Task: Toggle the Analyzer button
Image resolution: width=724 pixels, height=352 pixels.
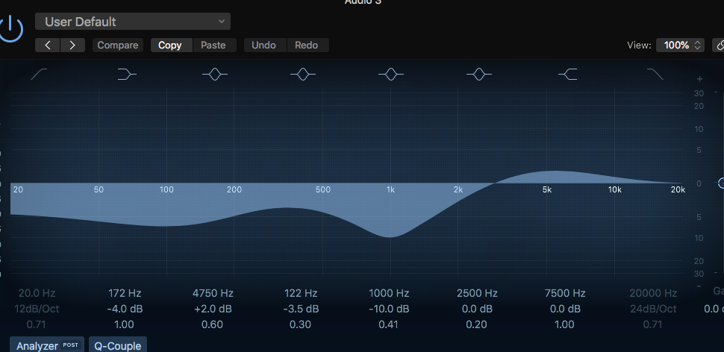Action: (x=47, y=345)
